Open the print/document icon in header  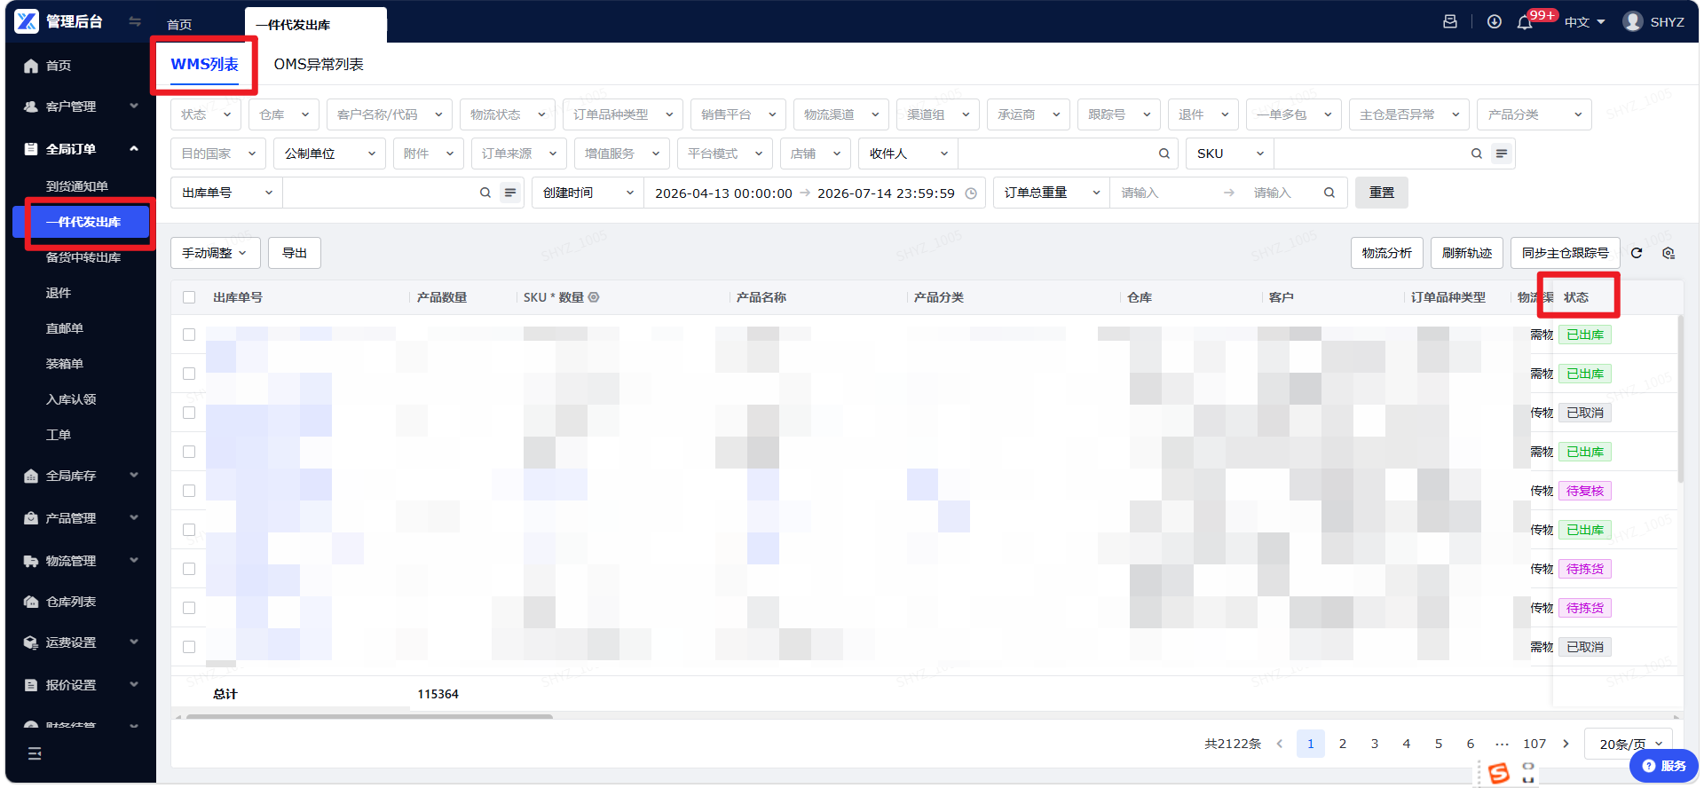pyautogui.click(x=1450, y=21)
